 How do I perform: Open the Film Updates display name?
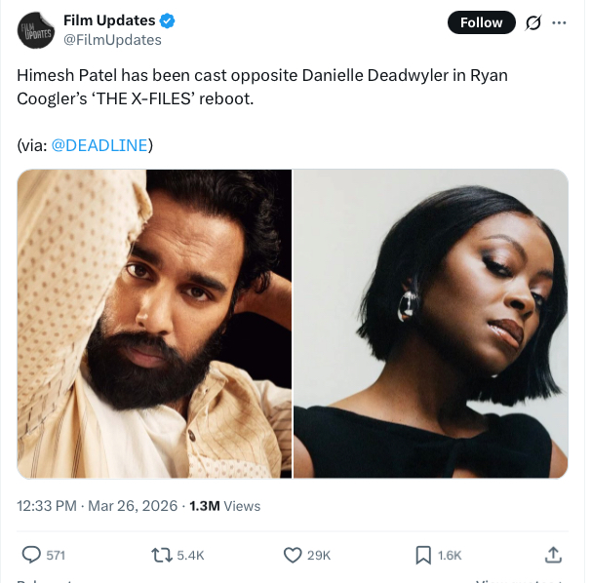click(x=109, y=20)
